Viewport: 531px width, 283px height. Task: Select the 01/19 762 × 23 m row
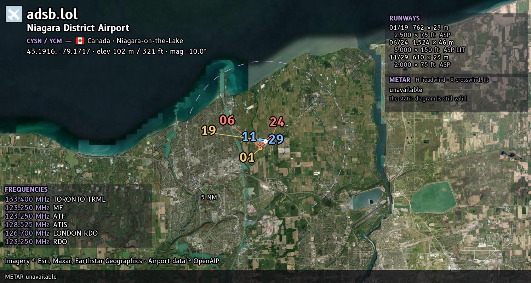coord(419,27)
